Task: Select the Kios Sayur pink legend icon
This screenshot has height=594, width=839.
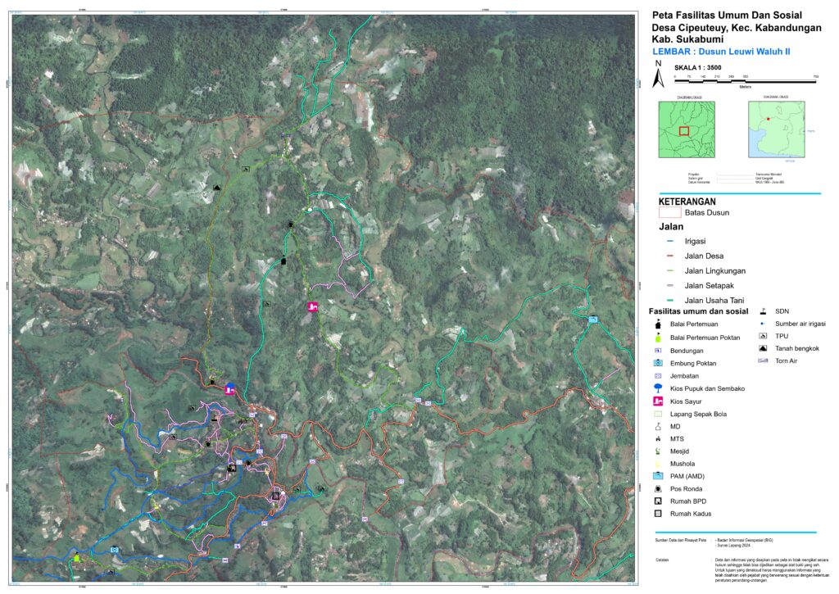Action: click(x=658, y=401)
